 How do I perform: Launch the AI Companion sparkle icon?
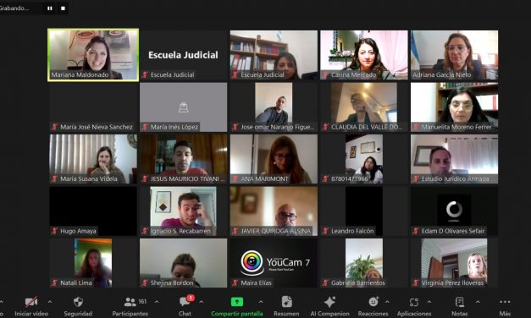[329, 302]
